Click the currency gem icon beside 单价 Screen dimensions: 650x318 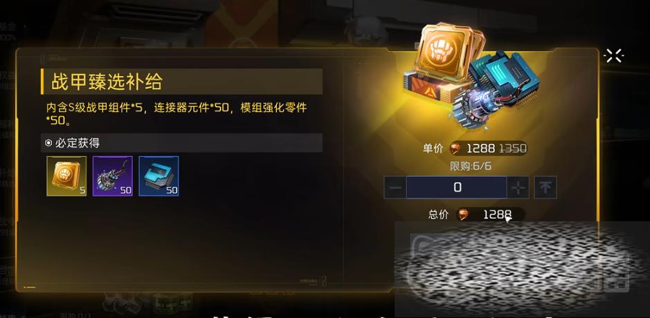point(455,148)
